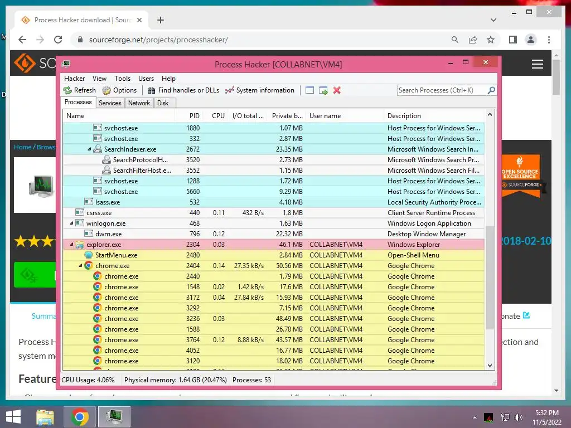Select the StartMenu.exe shell icon
This screenshot has height=428, width=571.
[89, 255]
